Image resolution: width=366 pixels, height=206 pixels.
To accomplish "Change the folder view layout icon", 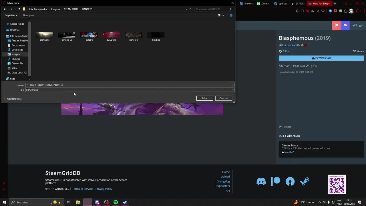I will tap(219, 15).
